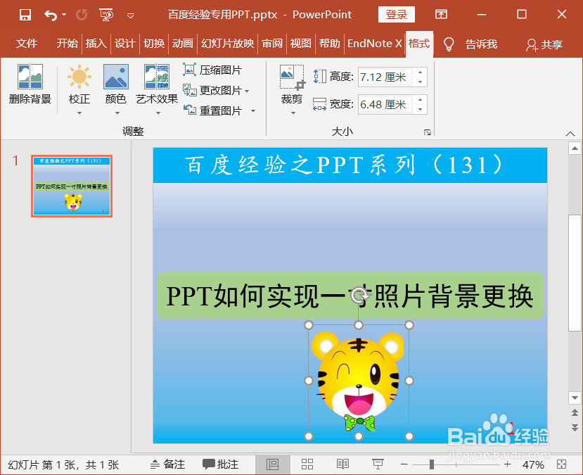Fit slide to current window icon
The height and width of the screenshot is (475, 583).
point(561,464)
